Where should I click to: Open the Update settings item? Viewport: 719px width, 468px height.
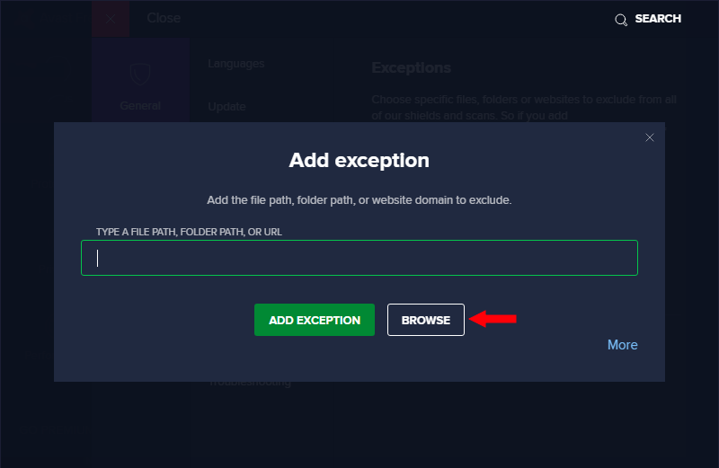(x=227, y=107)
